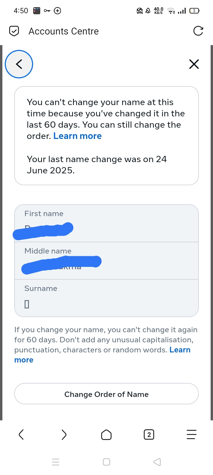Tap the last name change date text
The width and height of the screenshot is (213, 475).
coord(97,165)
